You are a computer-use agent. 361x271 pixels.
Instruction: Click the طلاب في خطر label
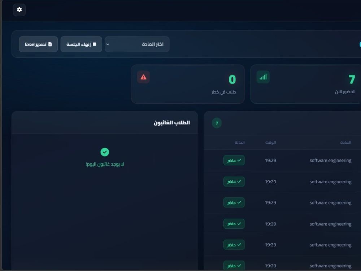pos(223,92)
